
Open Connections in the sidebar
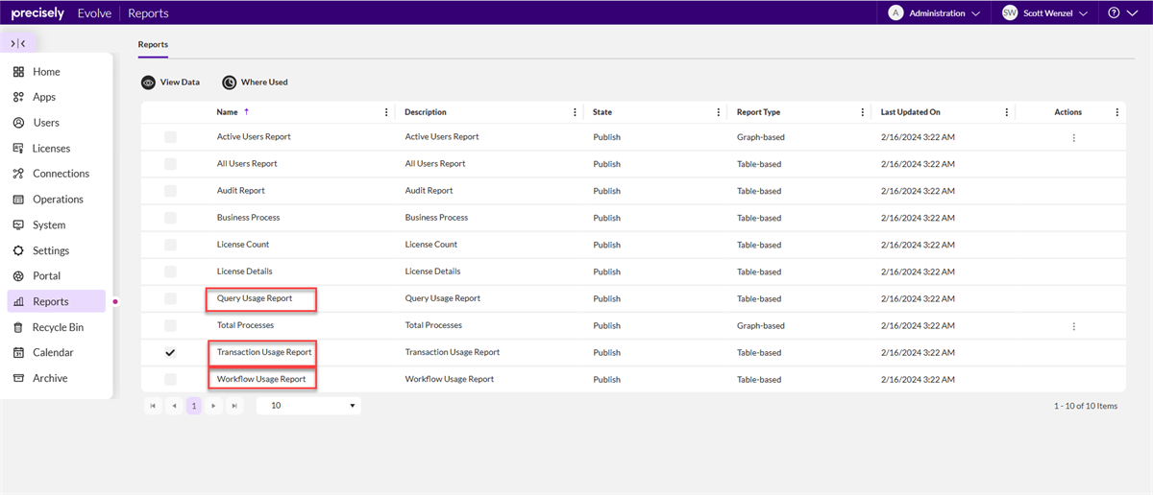tap(61, 174)
